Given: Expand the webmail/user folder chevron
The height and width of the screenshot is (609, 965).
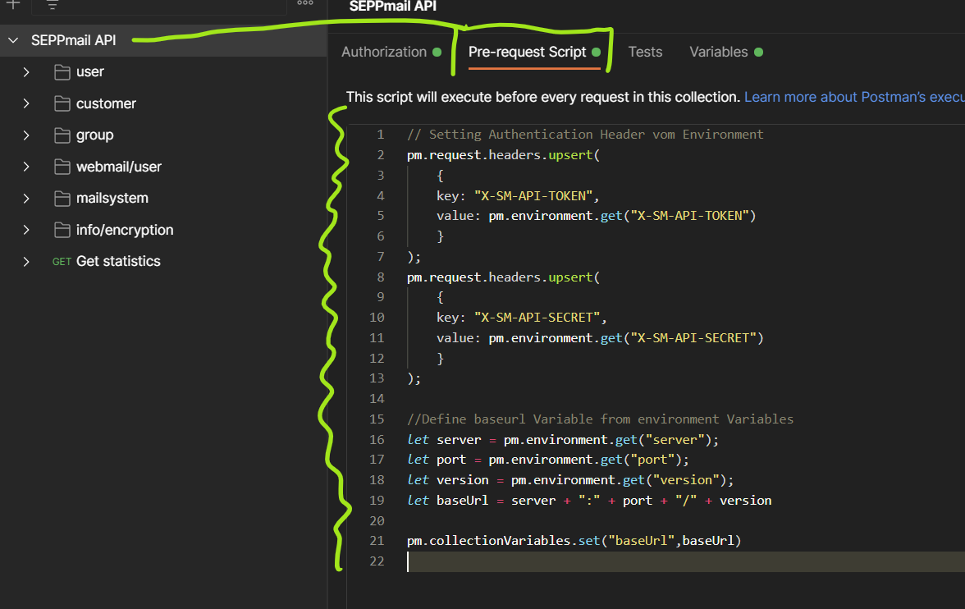Looking at the screenshot, I should [x=26, y=167].
